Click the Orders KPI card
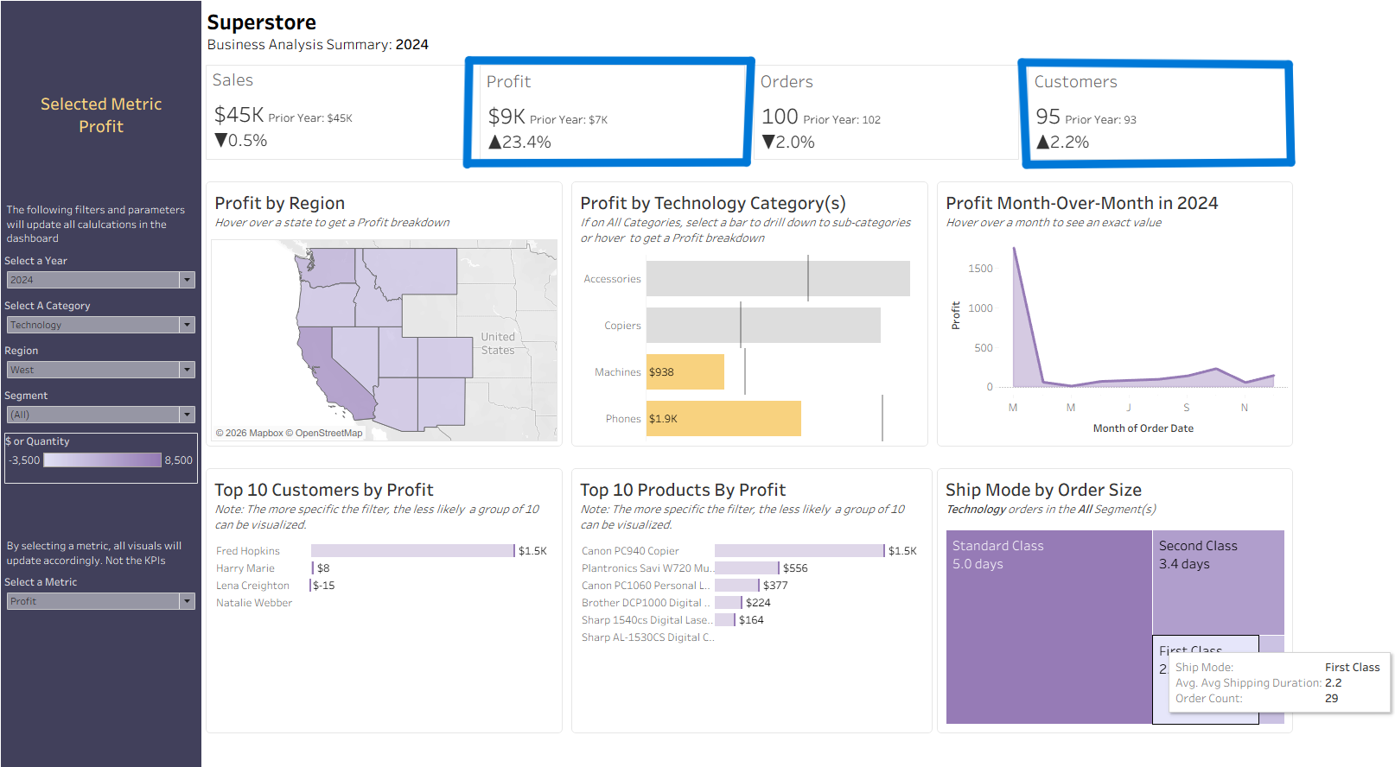1395x767 pixels. point(887,112)
